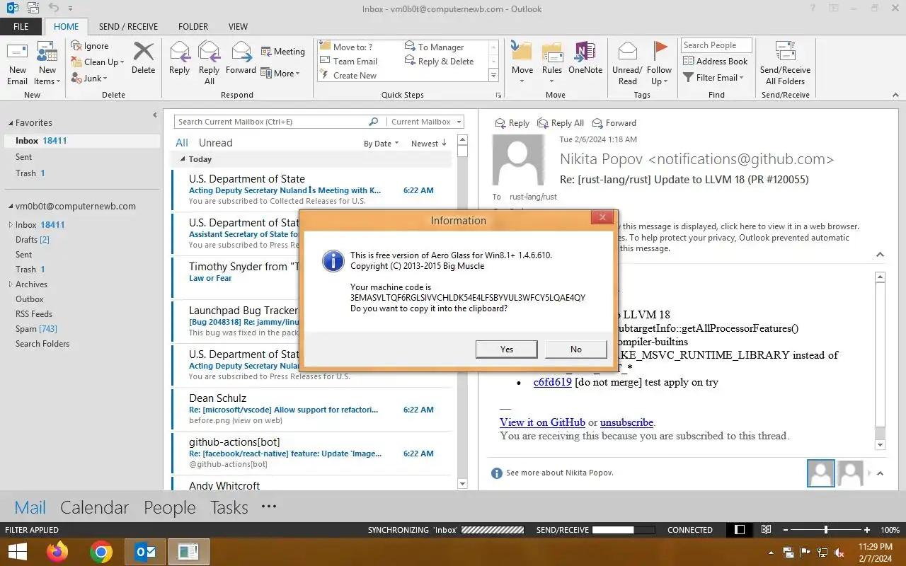This screenshot has width=906, height=566.
Task: Open the Current Mailbox scope dropdown
Action: 426,122
